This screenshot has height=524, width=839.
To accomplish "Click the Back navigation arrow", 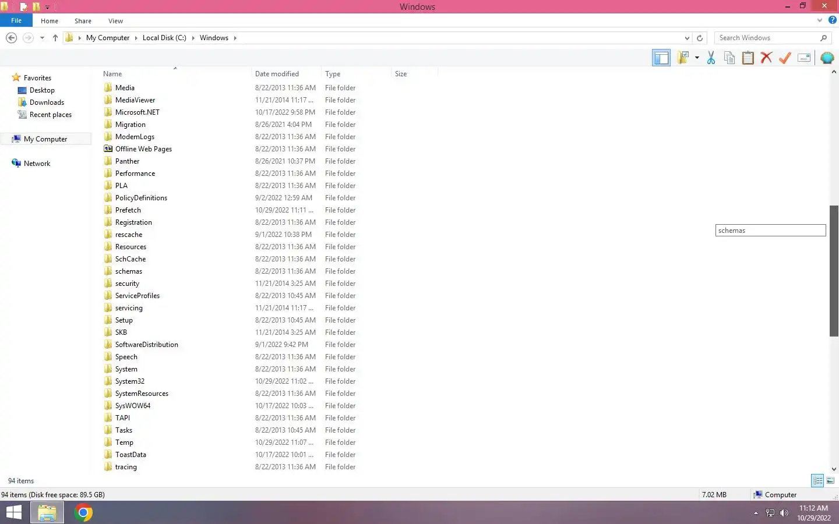I will click(11, 38).
